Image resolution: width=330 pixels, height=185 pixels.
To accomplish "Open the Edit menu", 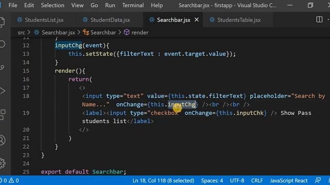I will click(29, 5).
